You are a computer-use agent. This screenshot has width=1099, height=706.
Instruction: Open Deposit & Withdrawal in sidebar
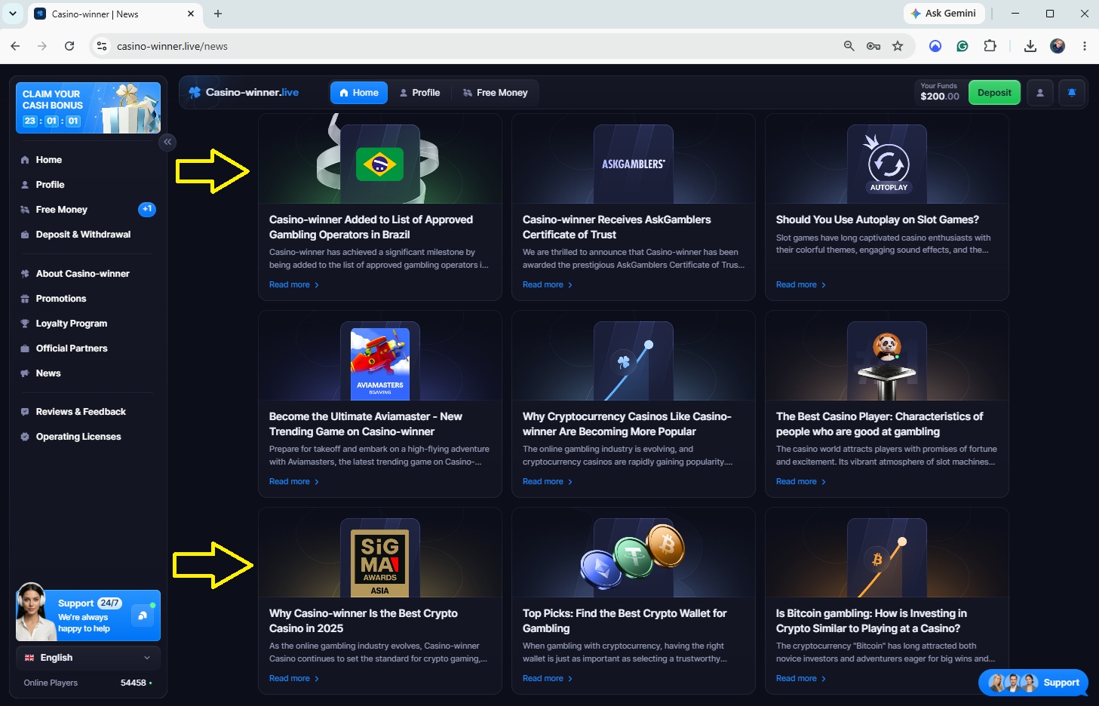click(88, 235)
